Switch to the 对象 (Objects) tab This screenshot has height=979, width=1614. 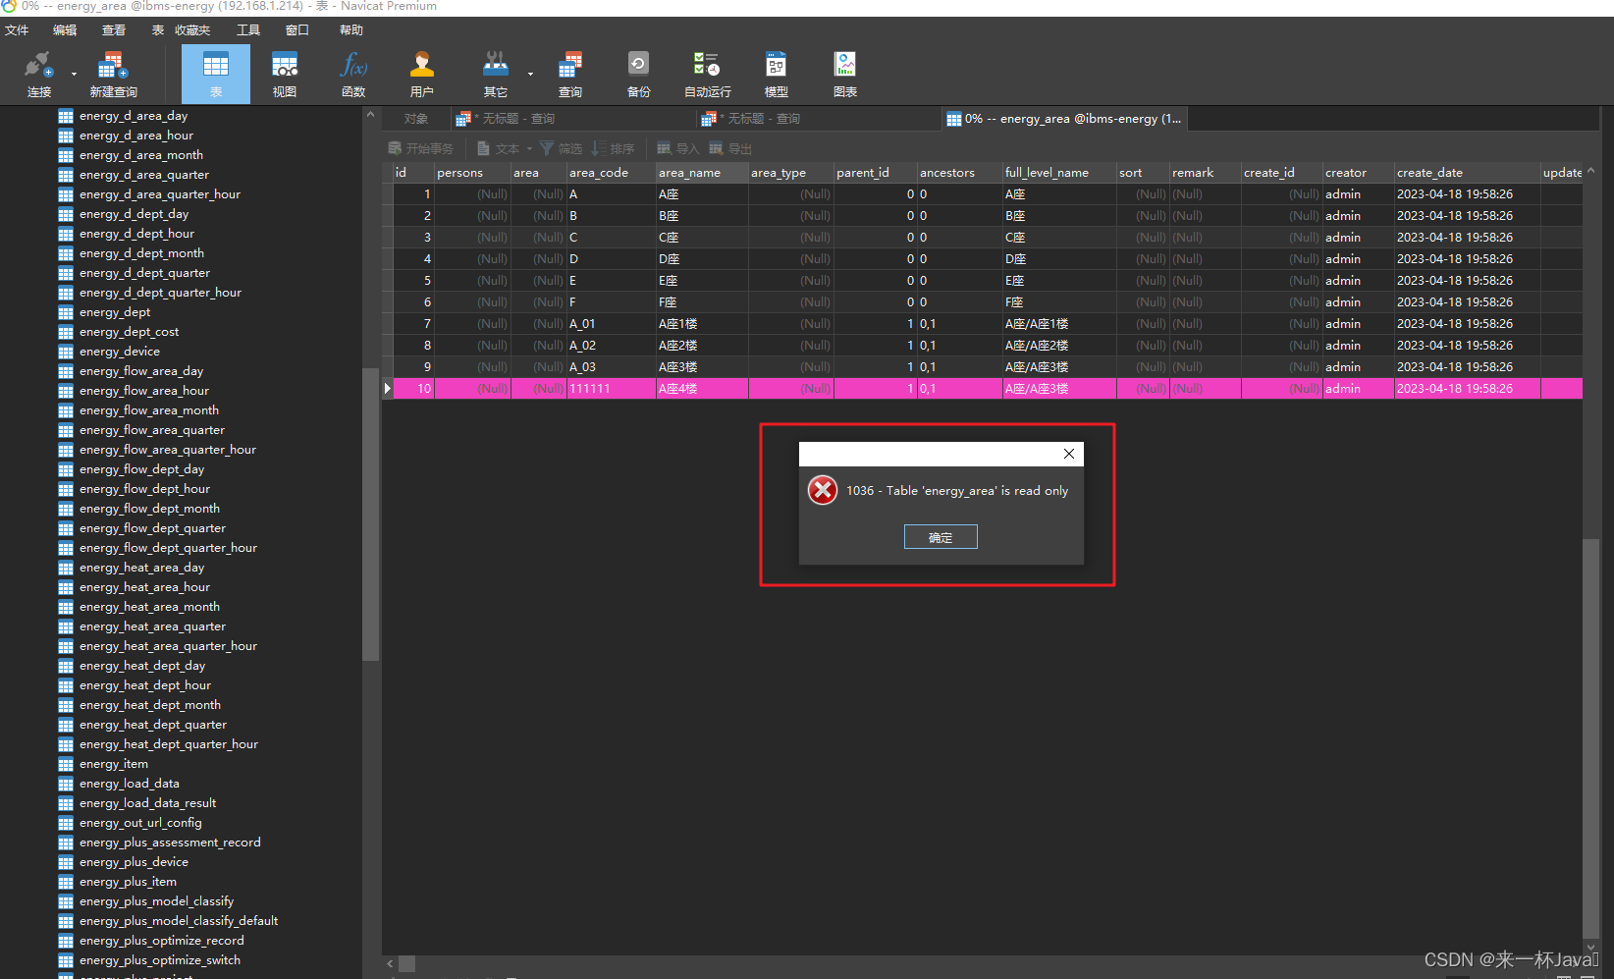416,119
